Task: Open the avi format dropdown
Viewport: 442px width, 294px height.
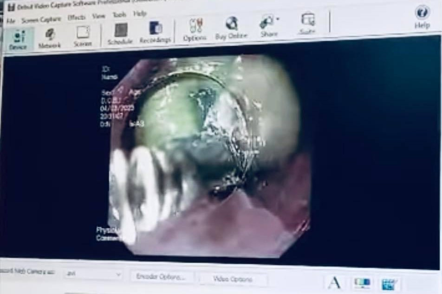Action: [92, 274]
